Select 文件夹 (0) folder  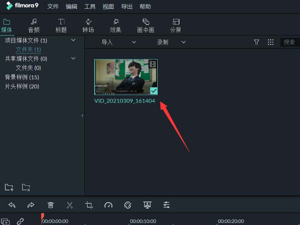pyautogui.click(x=28, y=68)
